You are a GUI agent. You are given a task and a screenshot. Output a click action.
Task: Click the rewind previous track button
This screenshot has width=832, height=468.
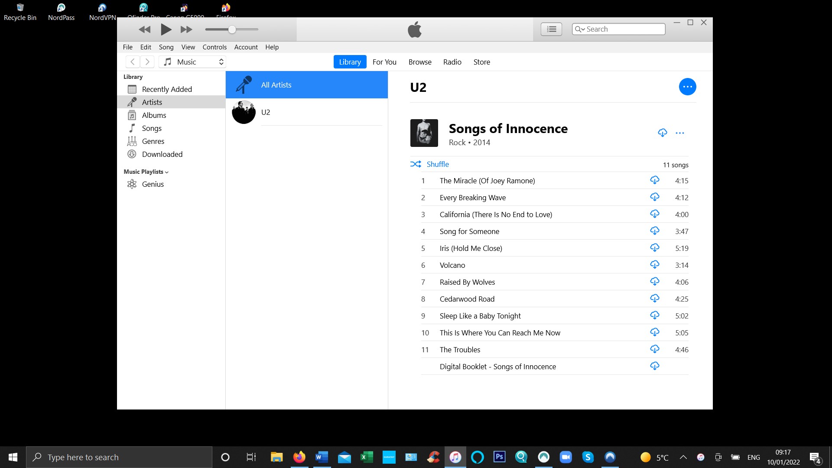145,29
